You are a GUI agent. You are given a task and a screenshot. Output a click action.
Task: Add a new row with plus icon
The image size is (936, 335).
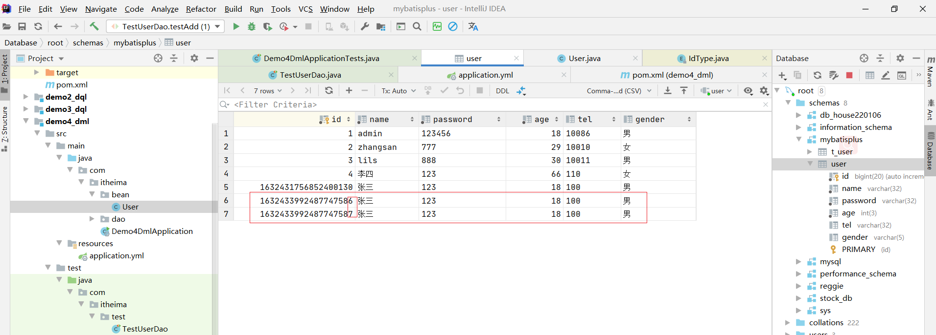click(349, 90)
